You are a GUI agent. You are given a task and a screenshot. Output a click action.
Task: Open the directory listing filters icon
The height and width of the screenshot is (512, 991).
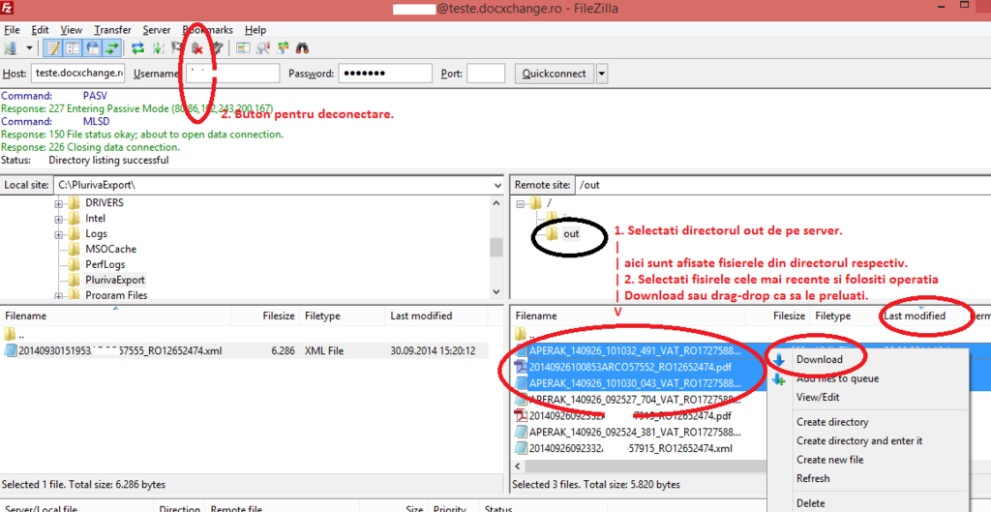[243, 47]
